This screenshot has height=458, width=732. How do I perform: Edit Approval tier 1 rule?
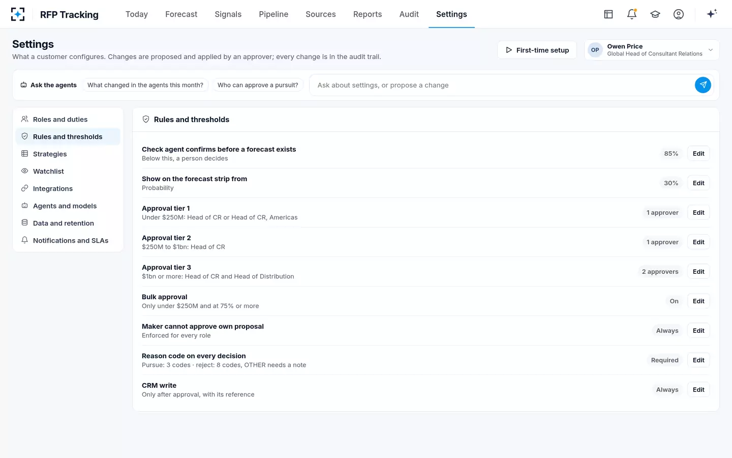698,213
